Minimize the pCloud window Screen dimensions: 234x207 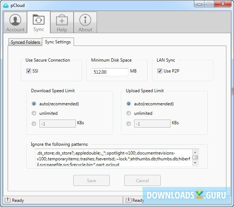(x=199, y=4)
